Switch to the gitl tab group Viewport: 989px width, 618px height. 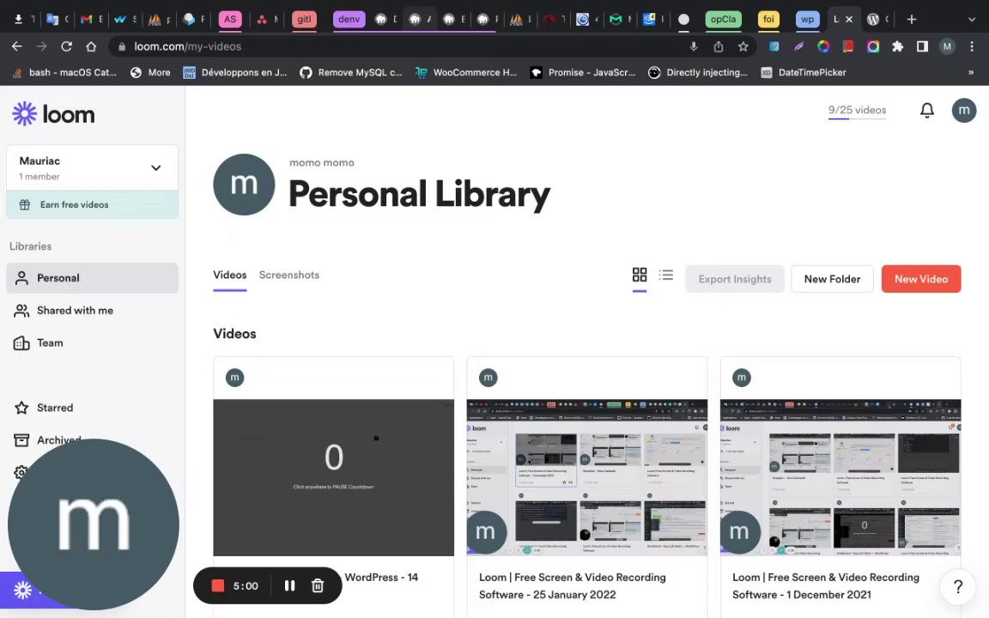coord(304,20)
